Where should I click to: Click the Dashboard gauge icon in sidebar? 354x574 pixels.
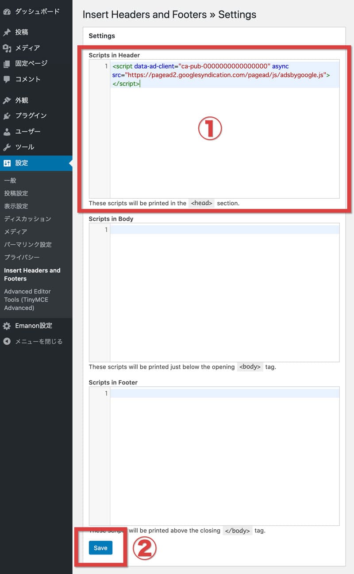click(7, 12)
